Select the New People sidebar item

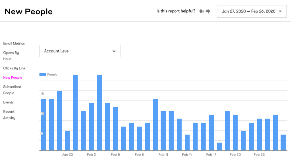(13, 77)
